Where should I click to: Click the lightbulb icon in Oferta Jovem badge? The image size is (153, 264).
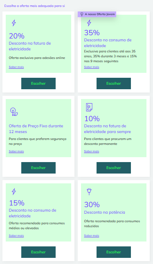[x=82, y=14]
